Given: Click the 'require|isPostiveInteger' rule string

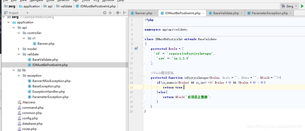Looking at the screenshot, I should (x=190, y=54).
